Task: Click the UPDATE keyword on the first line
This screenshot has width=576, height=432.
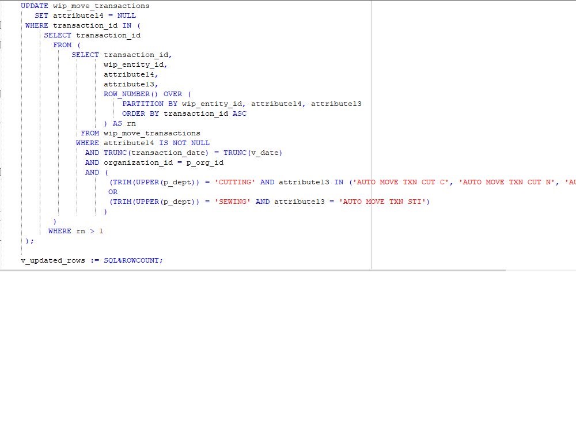Action: pos(35,6)
